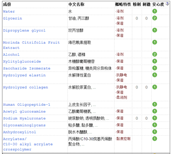Click the safety rating 2 badge for Alcohol
The height and width of the screenshot is (154, 171).
click(x=155, y=54)
